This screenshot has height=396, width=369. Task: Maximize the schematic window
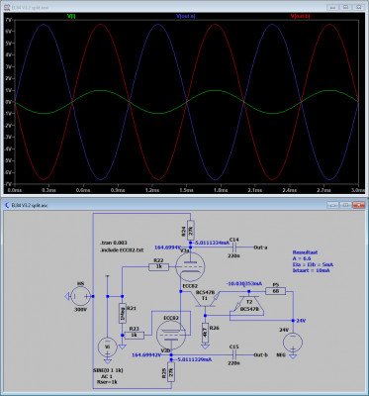pyautogui.click(x=345, y=205)
